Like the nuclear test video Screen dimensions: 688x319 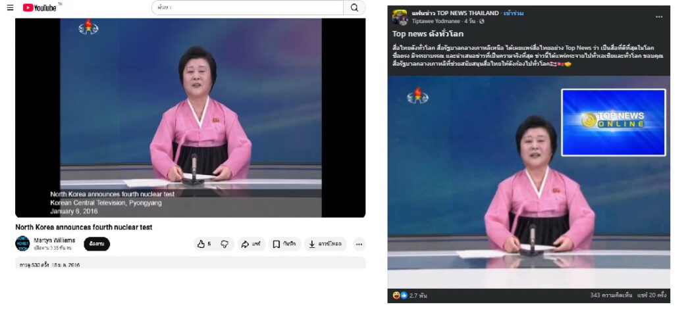click(x=203, y=244)
